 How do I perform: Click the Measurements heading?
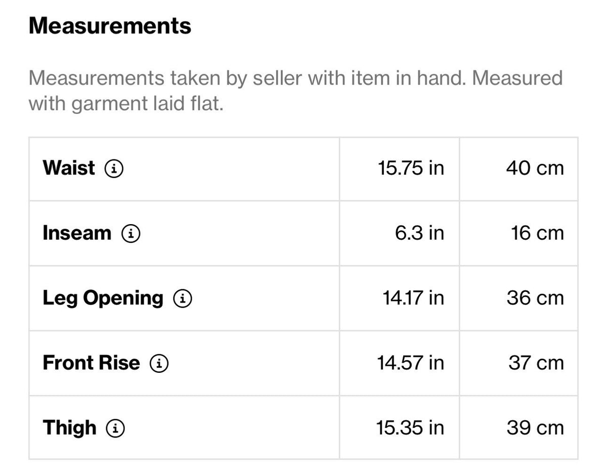point(110,25)
